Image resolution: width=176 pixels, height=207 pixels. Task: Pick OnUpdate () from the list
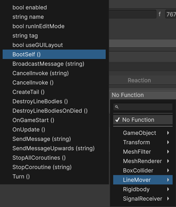click(54, 130)
